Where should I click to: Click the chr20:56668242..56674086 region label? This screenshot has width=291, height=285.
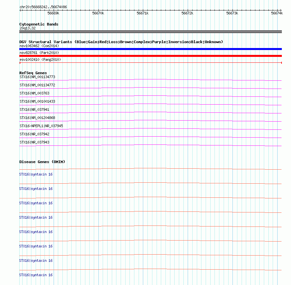[43, 7]
